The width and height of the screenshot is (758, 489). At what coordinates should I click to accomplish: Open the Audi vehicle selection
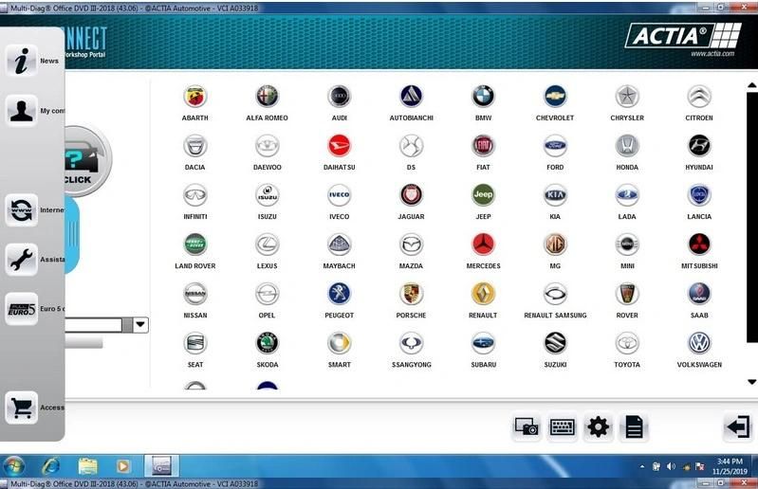pyautogui.click(x=339, y=97)
